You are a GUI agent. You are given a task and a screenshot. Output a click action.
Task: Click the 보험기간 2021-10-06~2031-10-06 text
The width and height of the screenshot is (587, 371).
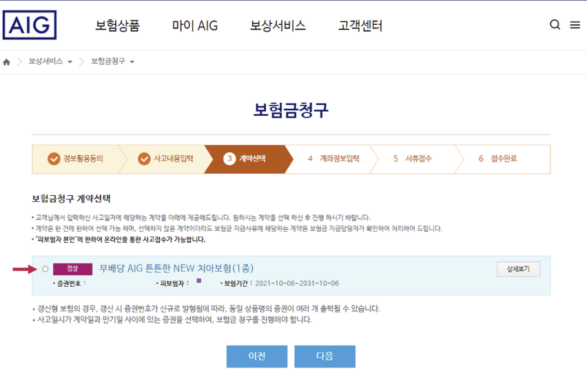(x=282, y=283)
